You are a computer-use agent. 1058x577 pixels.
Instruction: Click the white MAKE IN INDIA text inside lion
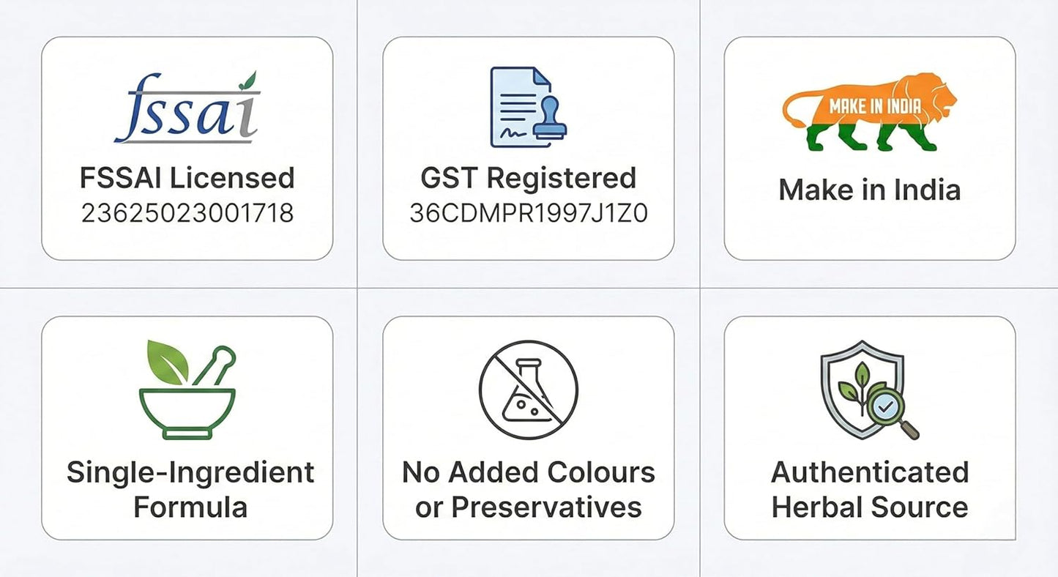coord(874,107)
